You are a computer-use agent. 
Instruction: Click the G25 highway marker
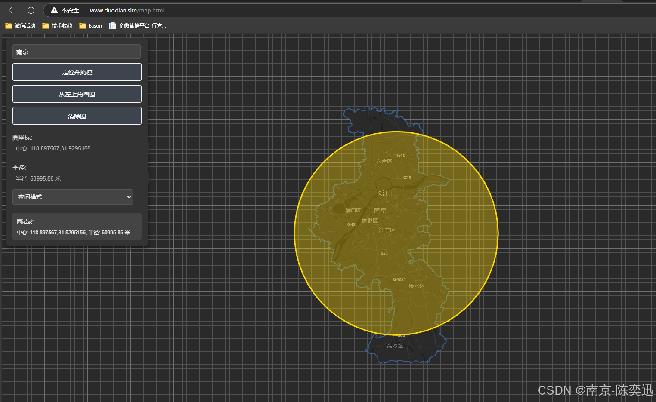click(407, 178)
